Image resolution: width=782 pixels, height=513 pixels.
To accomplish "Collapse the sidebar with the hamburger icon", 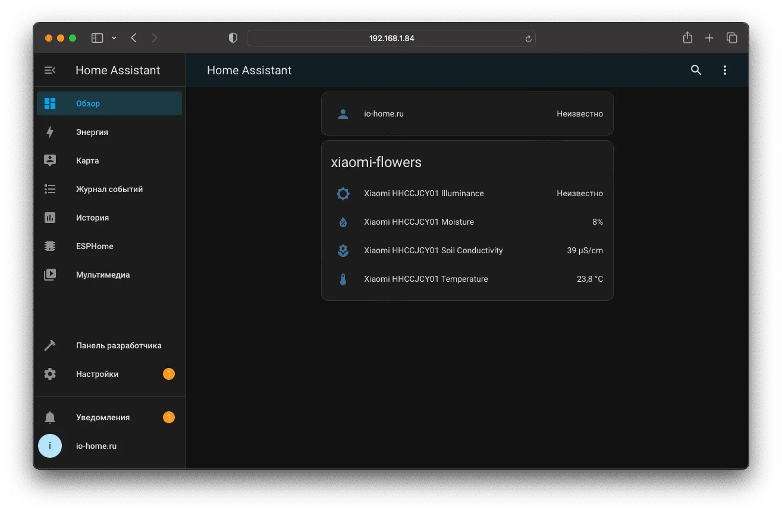I will pos(50,70).
